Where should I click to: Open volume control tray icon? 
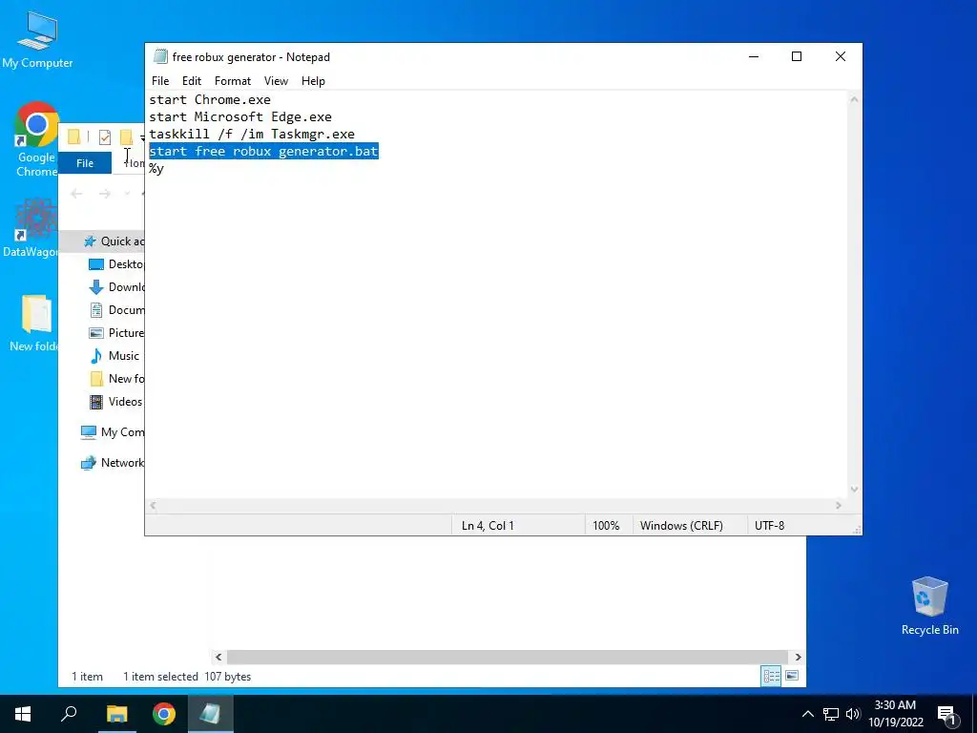(853, 714)
